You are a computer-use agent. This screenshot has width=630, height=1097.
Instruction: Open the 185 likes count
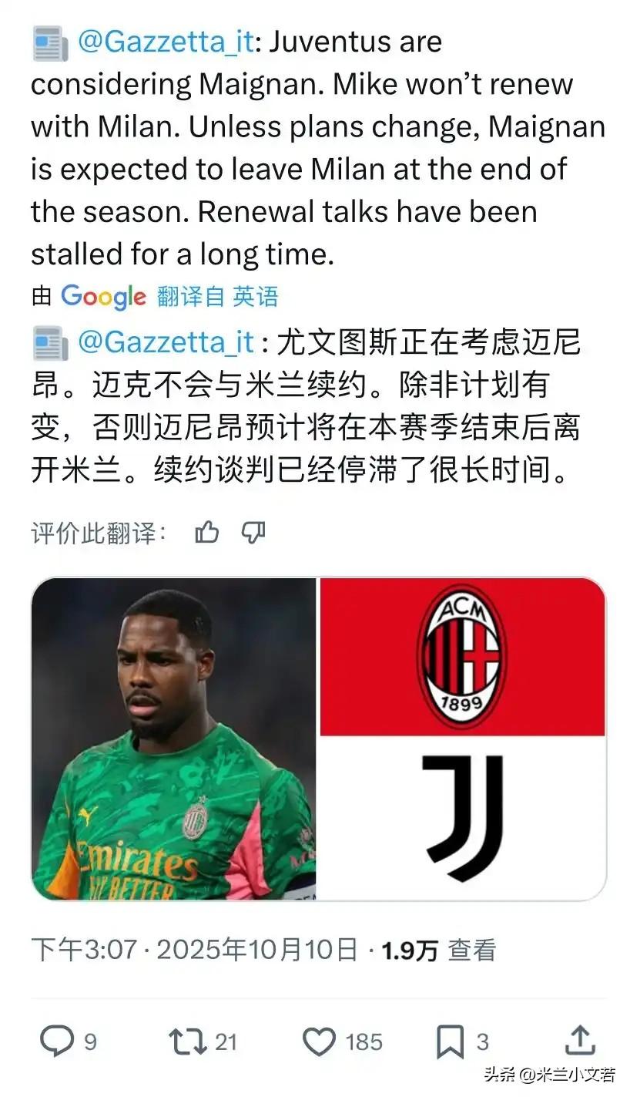[364, 1042]
